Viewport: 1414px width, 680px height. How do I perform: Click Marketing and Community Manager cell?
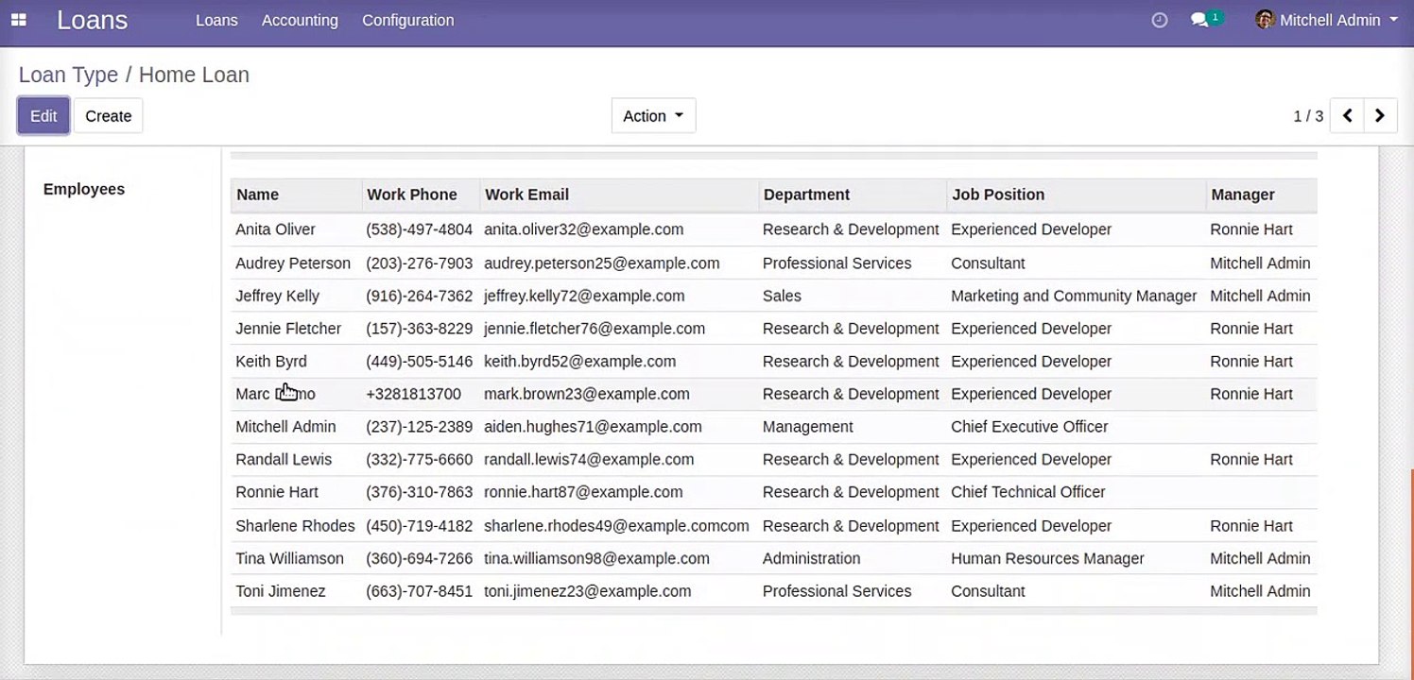click(x=1074, y=296)
